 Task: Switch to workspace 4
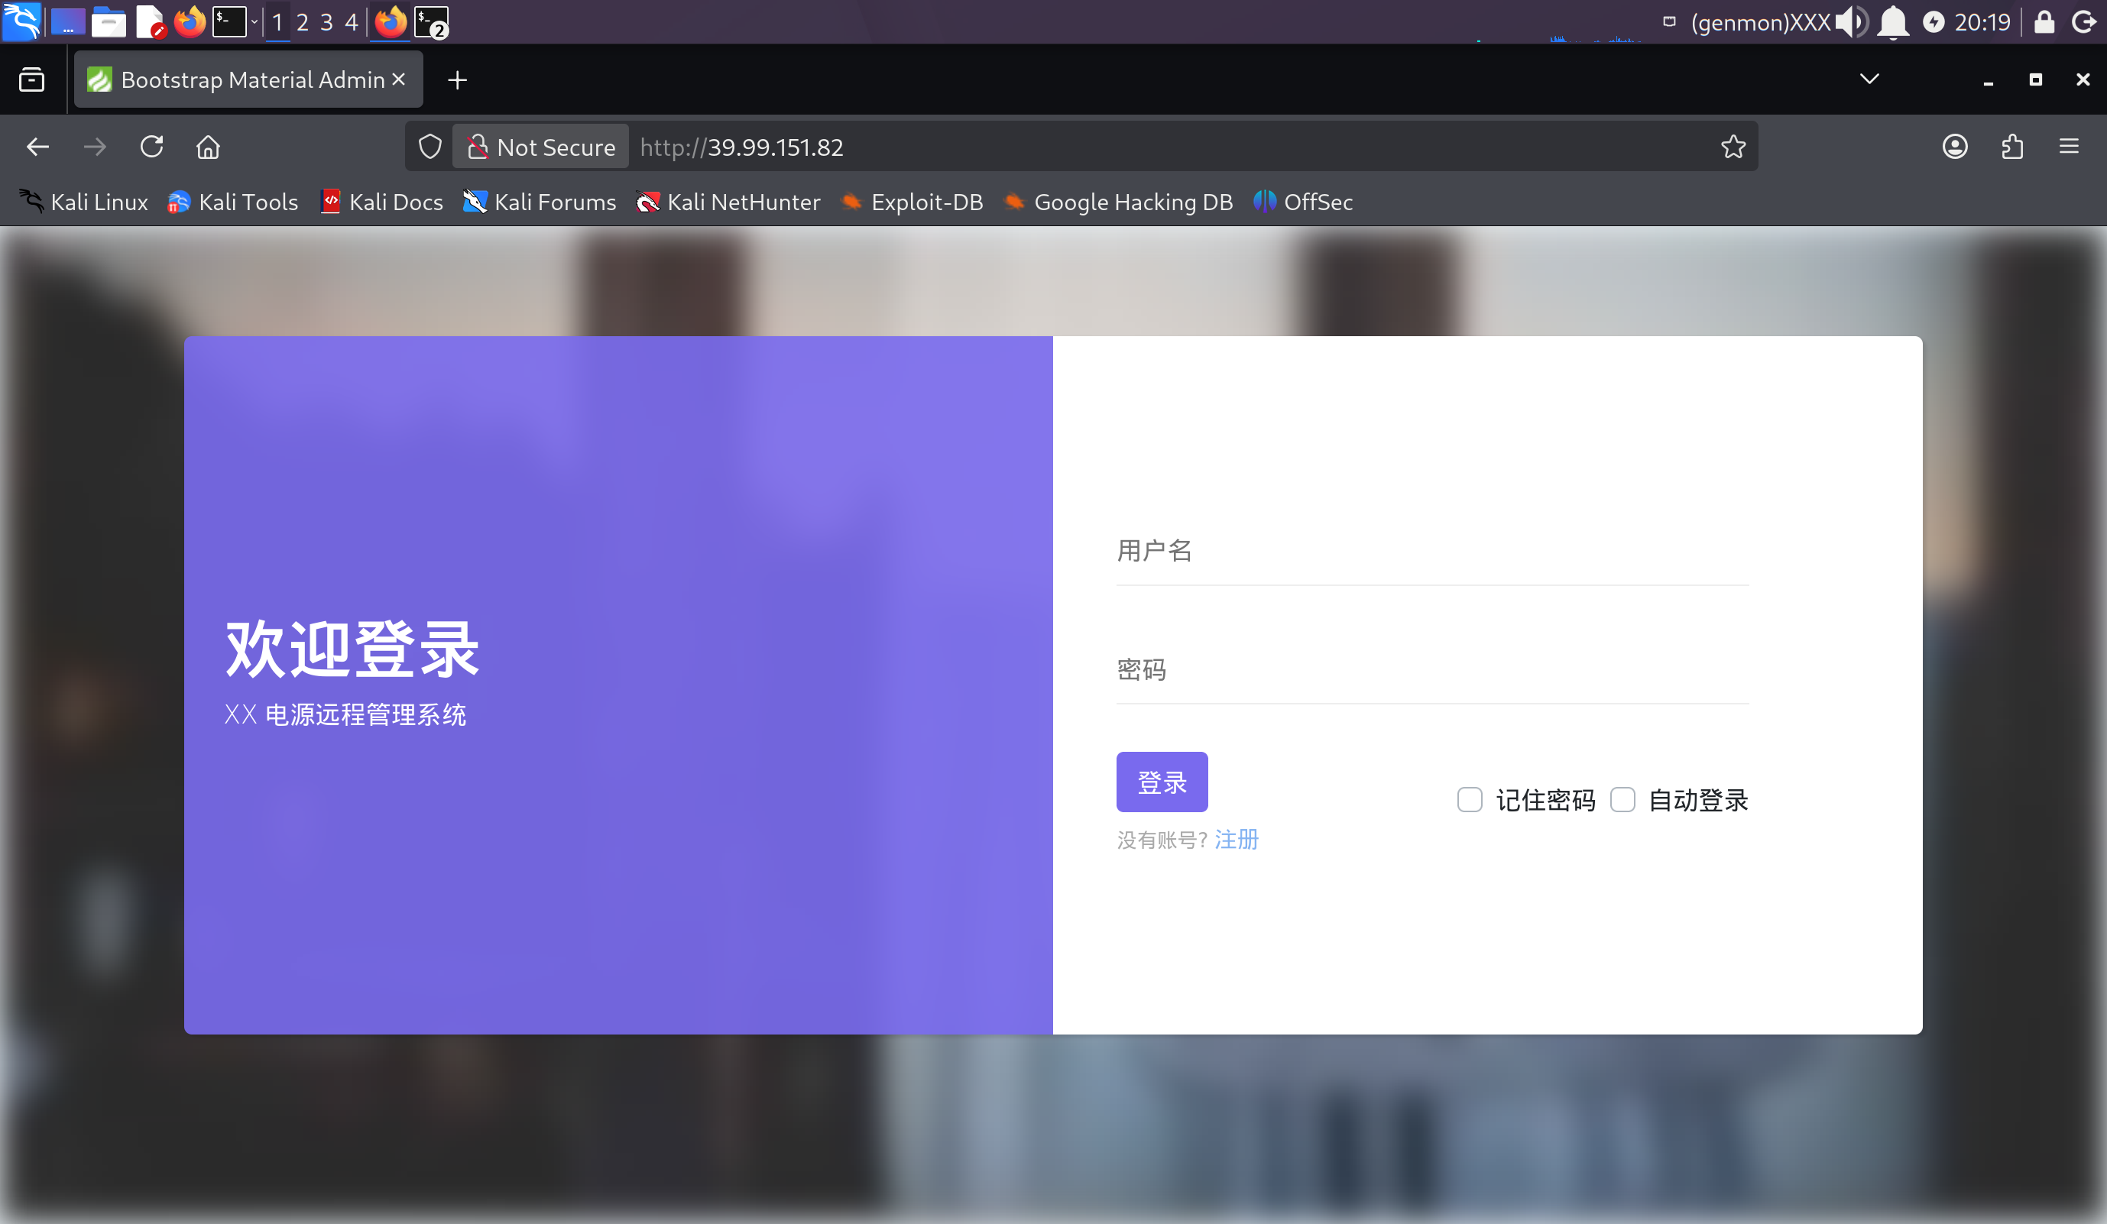click(352, 21)
